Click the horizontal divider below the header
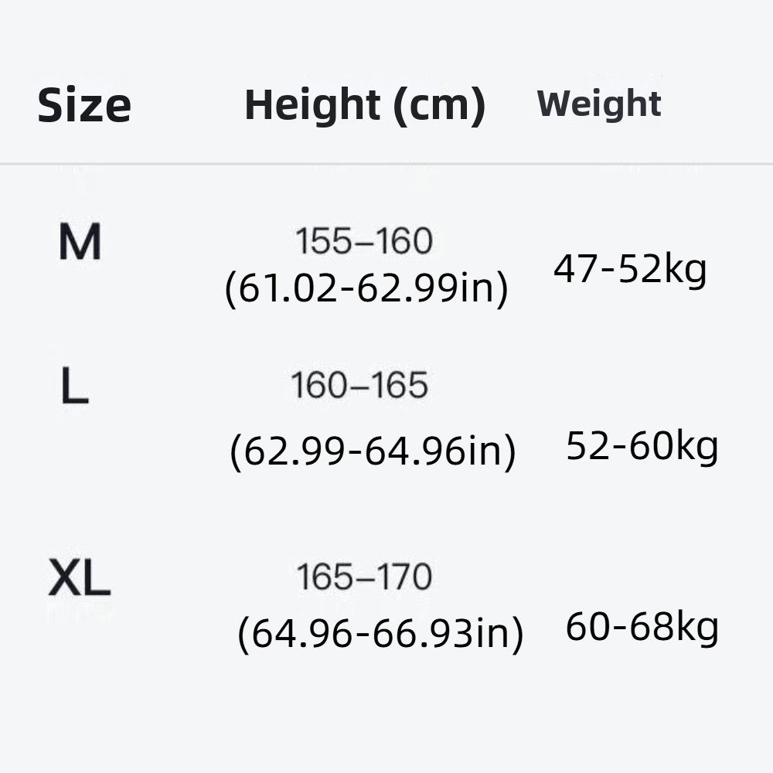Viewport: 773px width, 773px height. click(386, 164)
